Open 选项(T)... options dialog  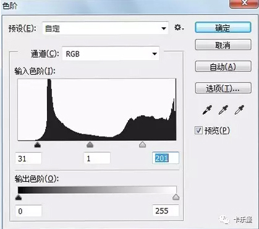(223, 88)
